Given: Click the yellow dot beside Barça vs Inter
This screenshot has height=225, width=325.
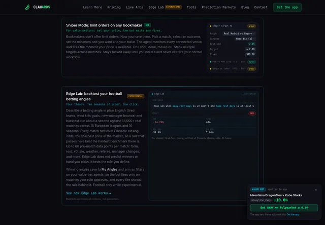Looking at the screenshot, I should pos(211,69).
